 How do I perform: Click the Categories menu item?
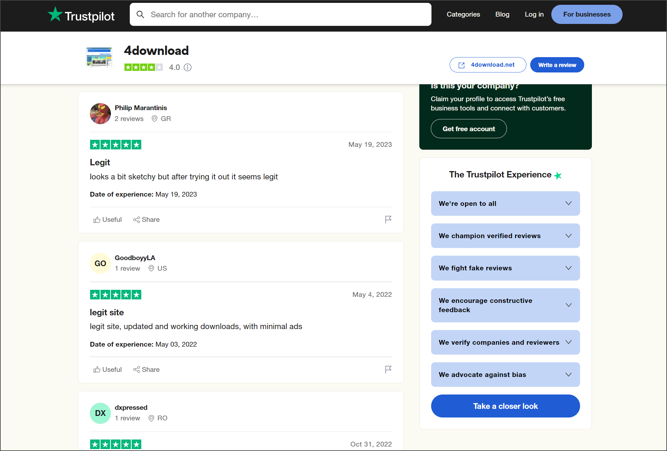coord(463,14)
